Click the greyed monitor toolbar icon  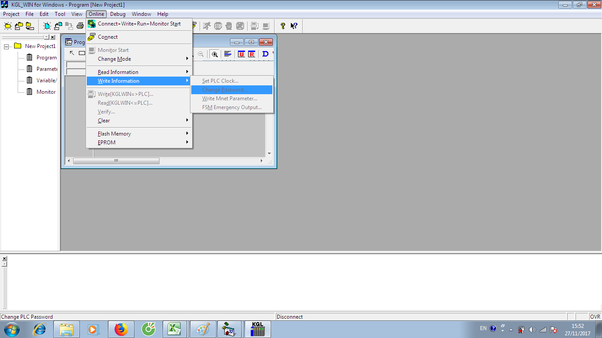pos(266,26)
